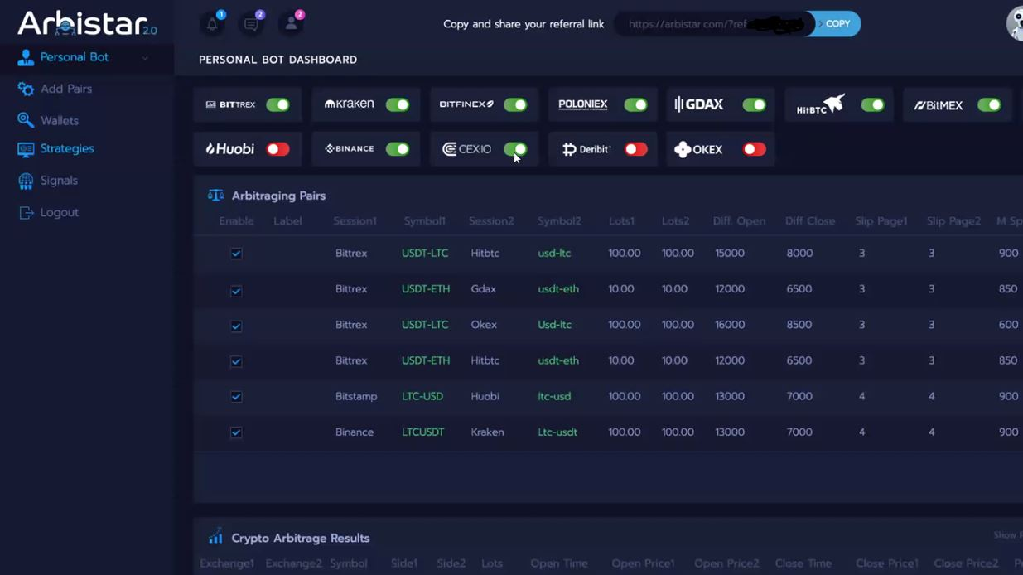Click the Bitstamp session cell

pos(356,397)
